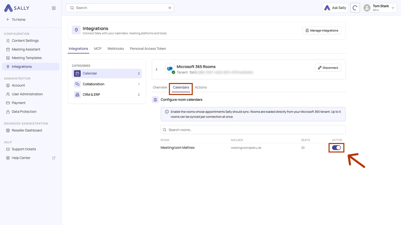Click the CRM & ERP building icon
Image resolution: width=401 pixels, height=225 pixels.
coord(77,94)
